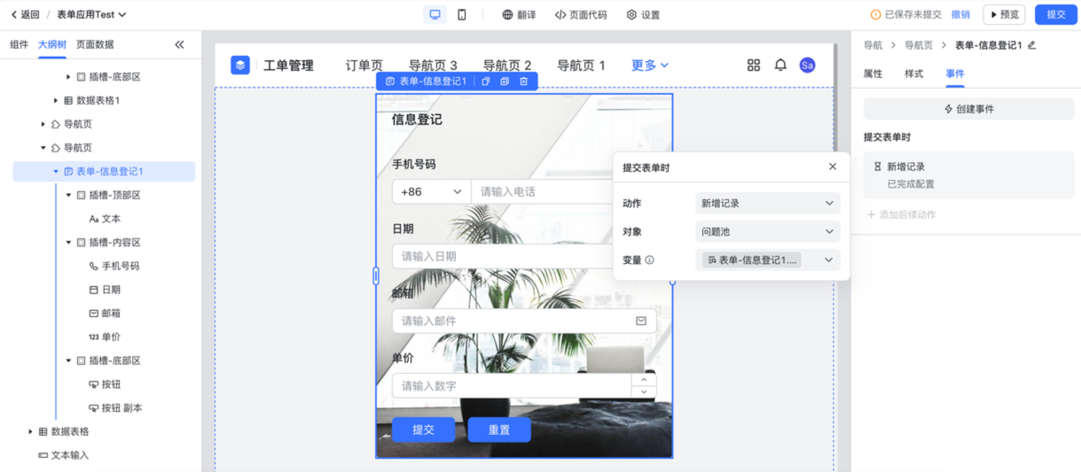This screenshot has height=472, width=1081.
Task: Open 页面代码 page code view
Action: [580, 15]
